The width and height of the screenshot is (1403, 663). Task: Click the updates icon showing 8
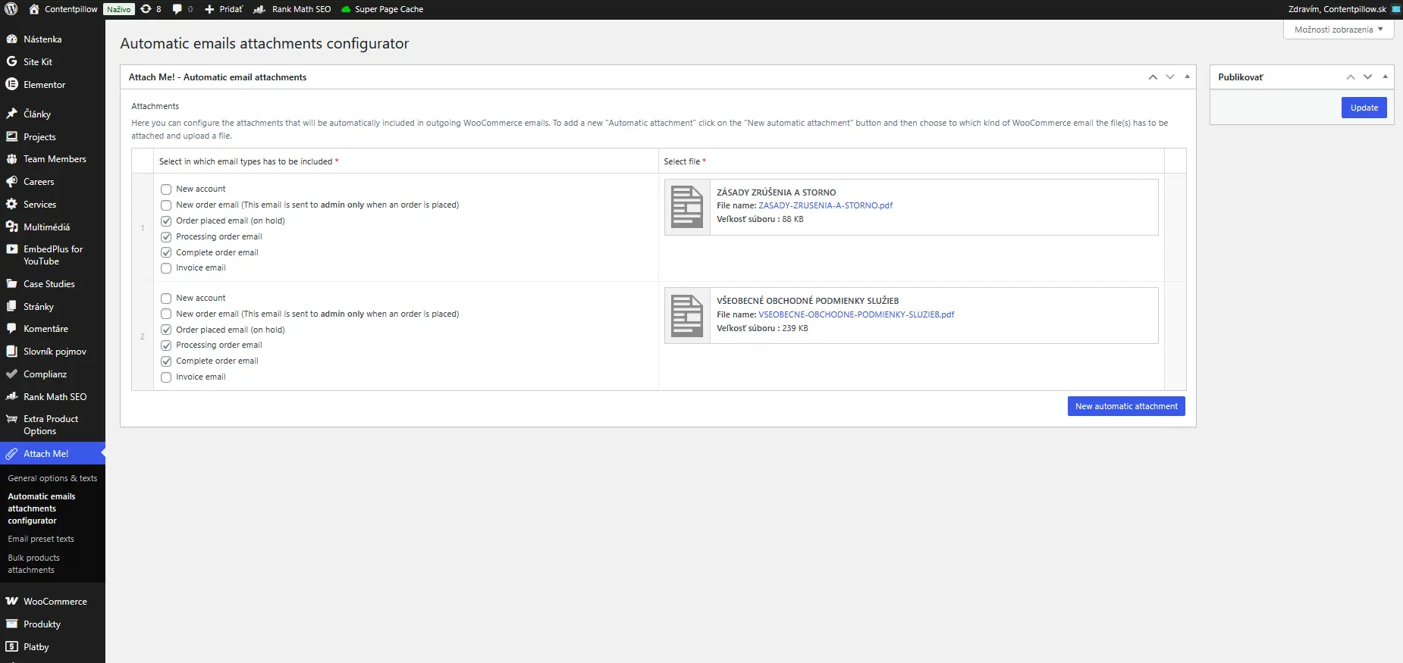pos(146,9)
